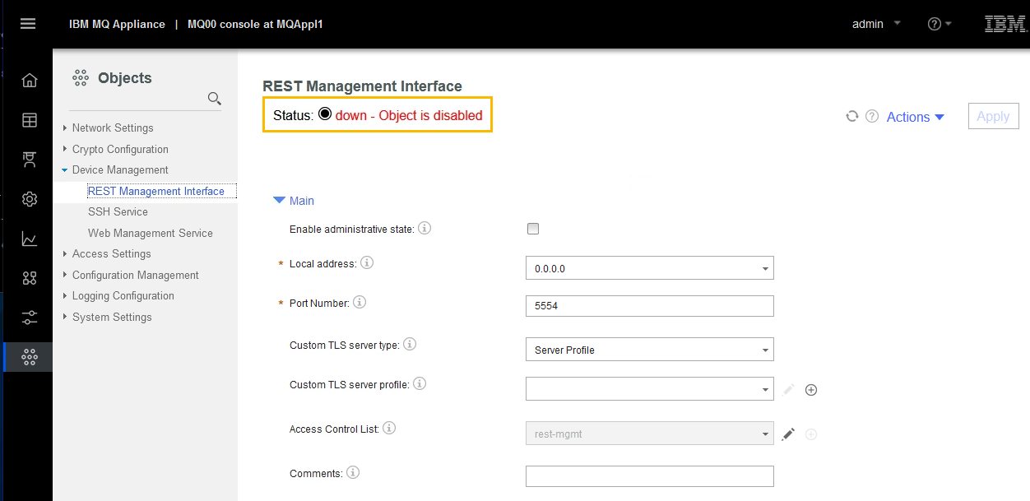Click the Objects panel header icon

tap(81, 78)
